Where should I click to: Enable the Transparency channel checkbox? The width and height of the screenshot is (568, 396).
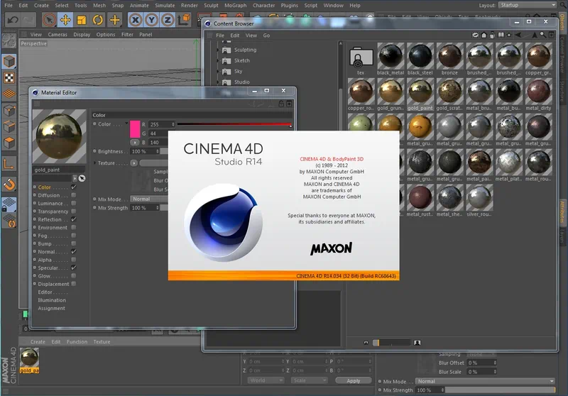pos(74,211)
